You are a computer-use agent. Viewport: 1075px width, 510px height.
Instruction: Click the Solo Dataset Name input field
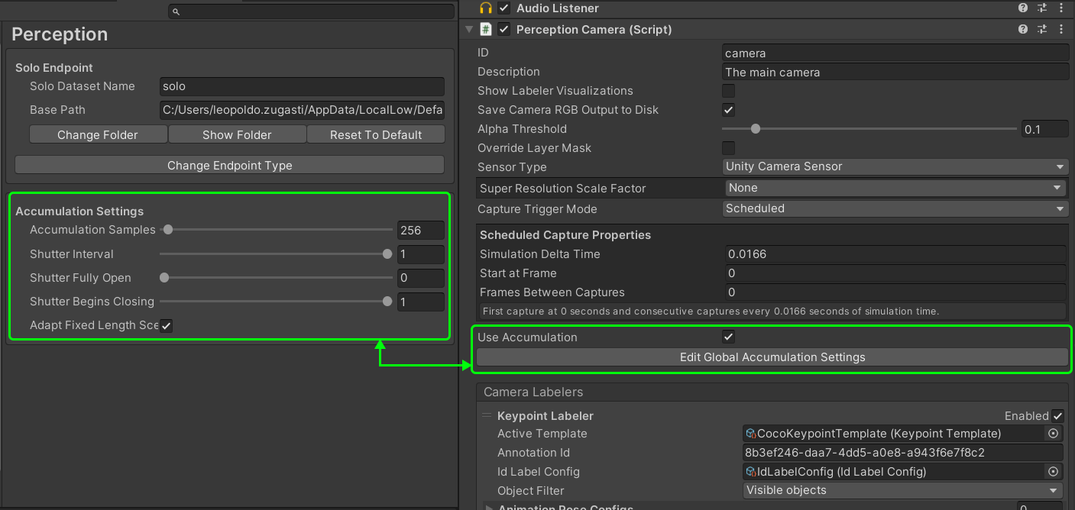302,86
